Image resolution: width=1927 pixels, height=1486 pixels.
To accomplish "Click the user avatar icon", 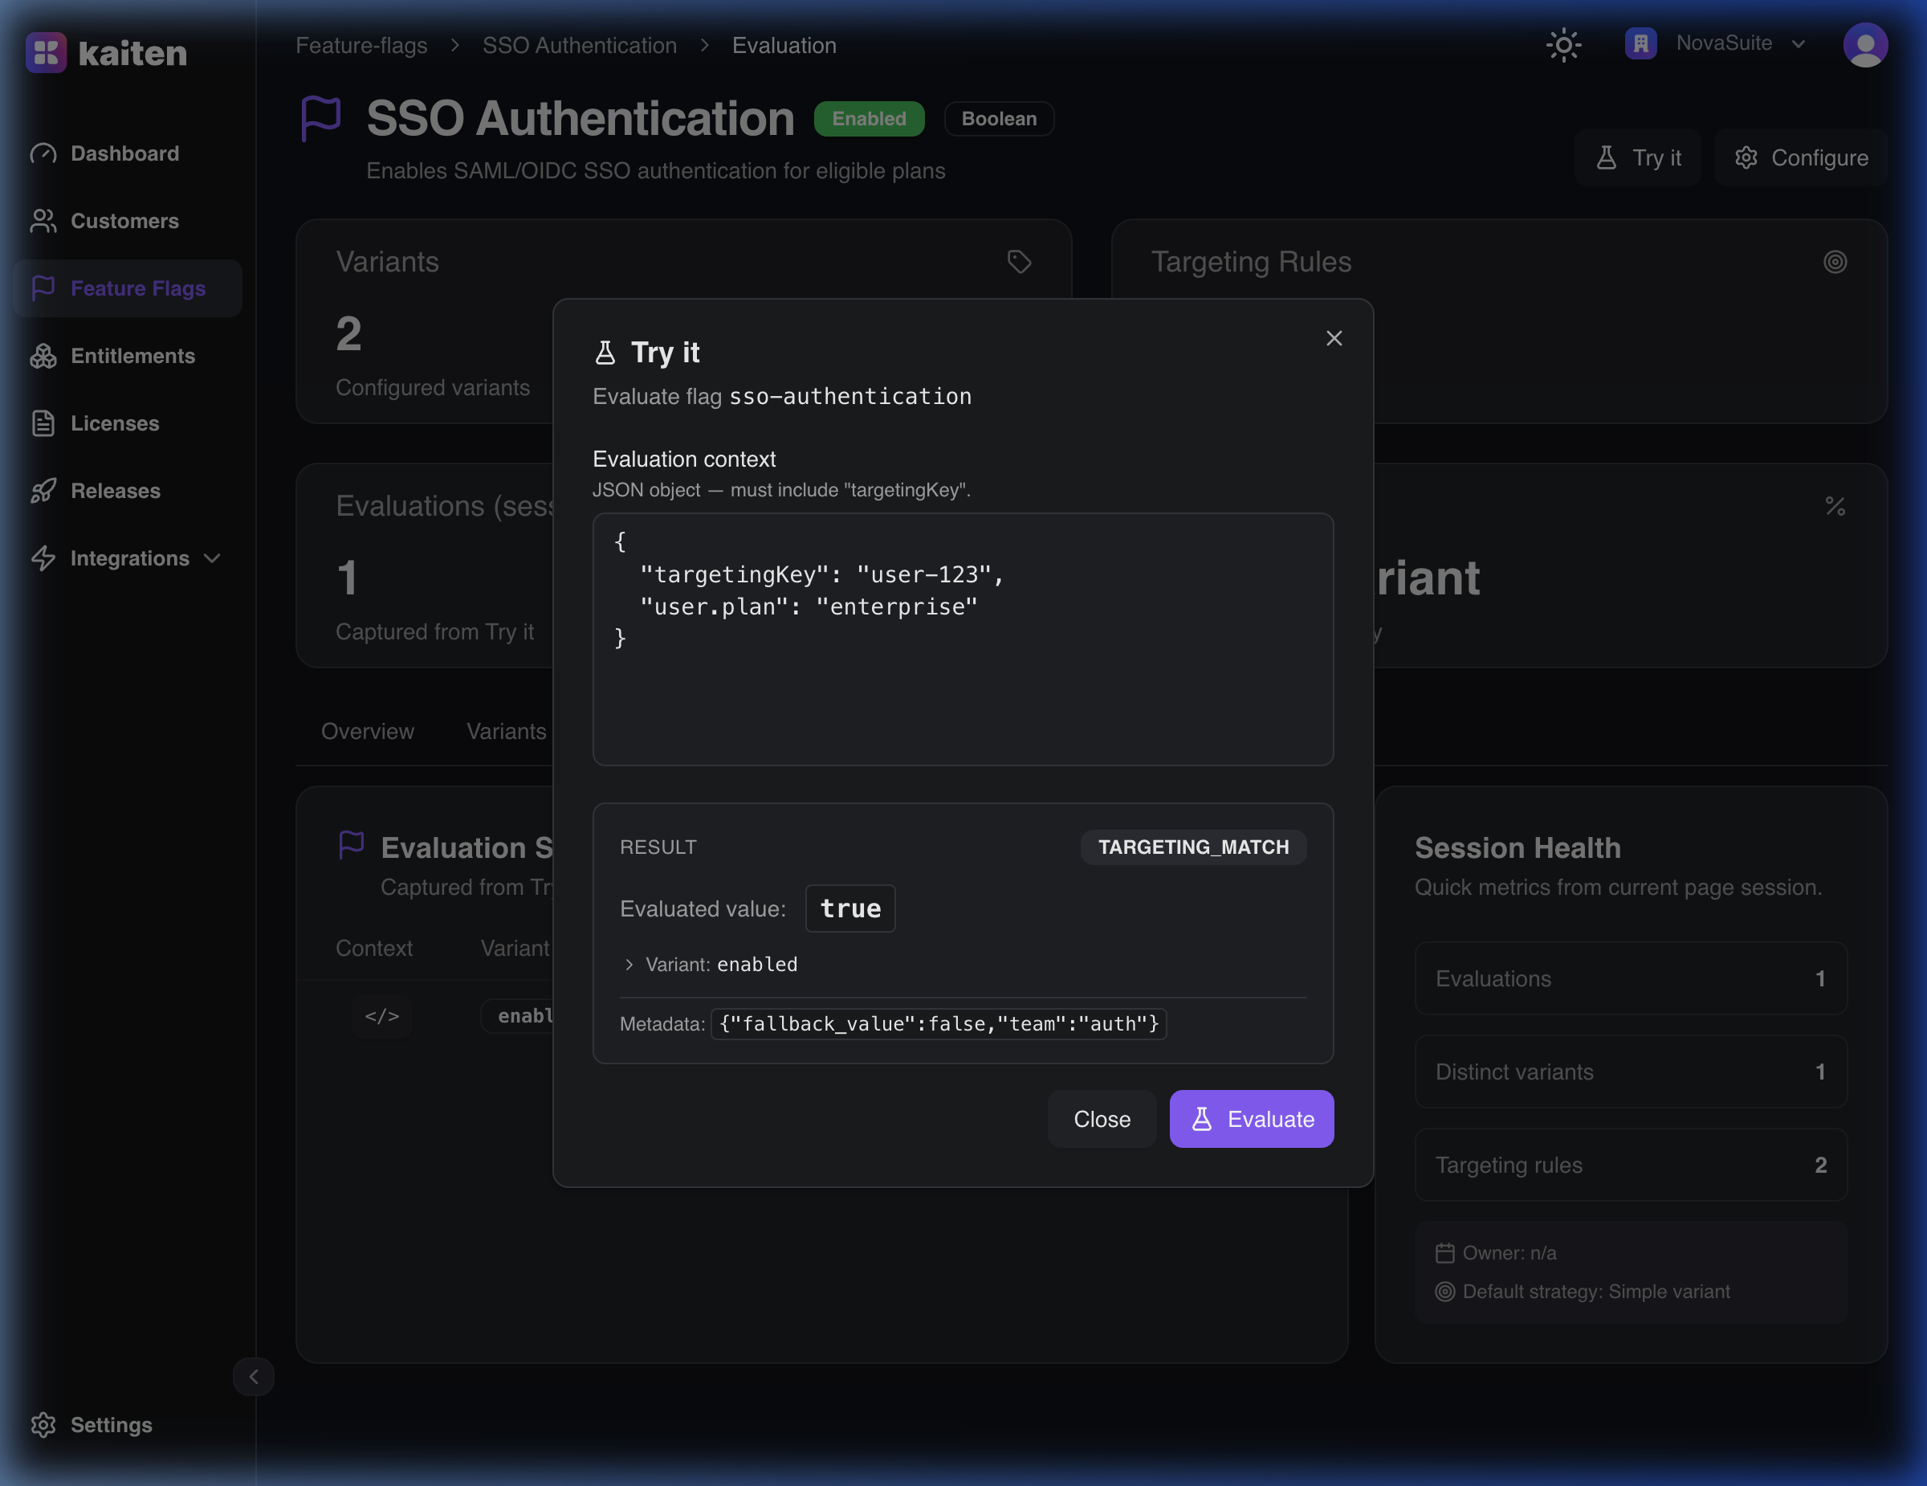I will (1864, 45).
